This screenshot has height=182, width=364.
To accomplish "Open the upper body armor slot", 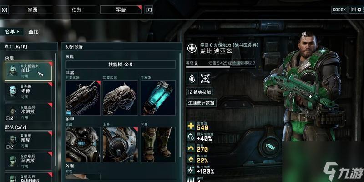I will [121, 144].
